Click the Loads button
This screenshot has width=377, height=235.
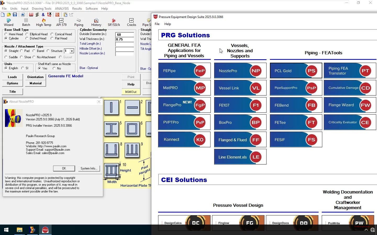tap(12, 77)
